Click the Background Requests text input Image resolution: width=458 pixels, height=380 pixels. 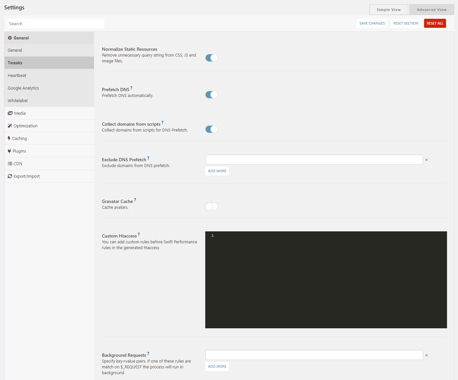coord(314,355)
